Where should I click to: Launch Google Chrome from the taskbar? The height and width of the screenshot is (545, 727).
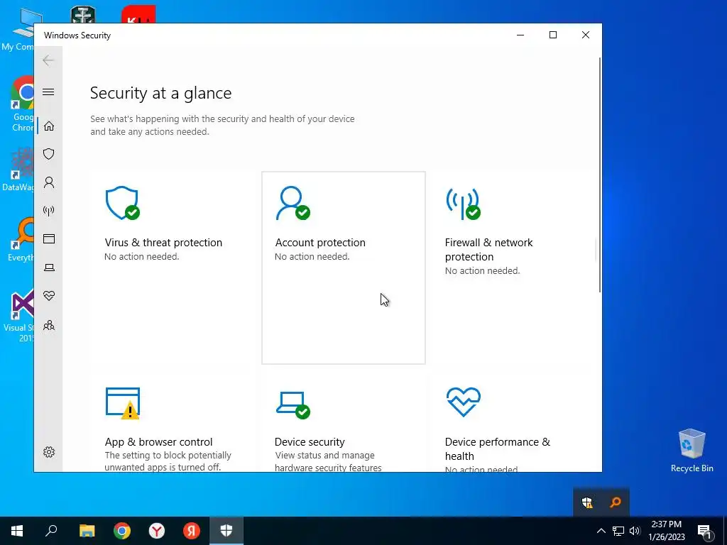pos(122,531)
